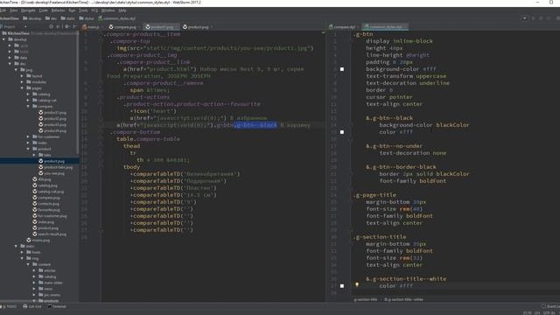Collapse the dev folder in project tree
560x315 pixels.
(x=10, y=64)
